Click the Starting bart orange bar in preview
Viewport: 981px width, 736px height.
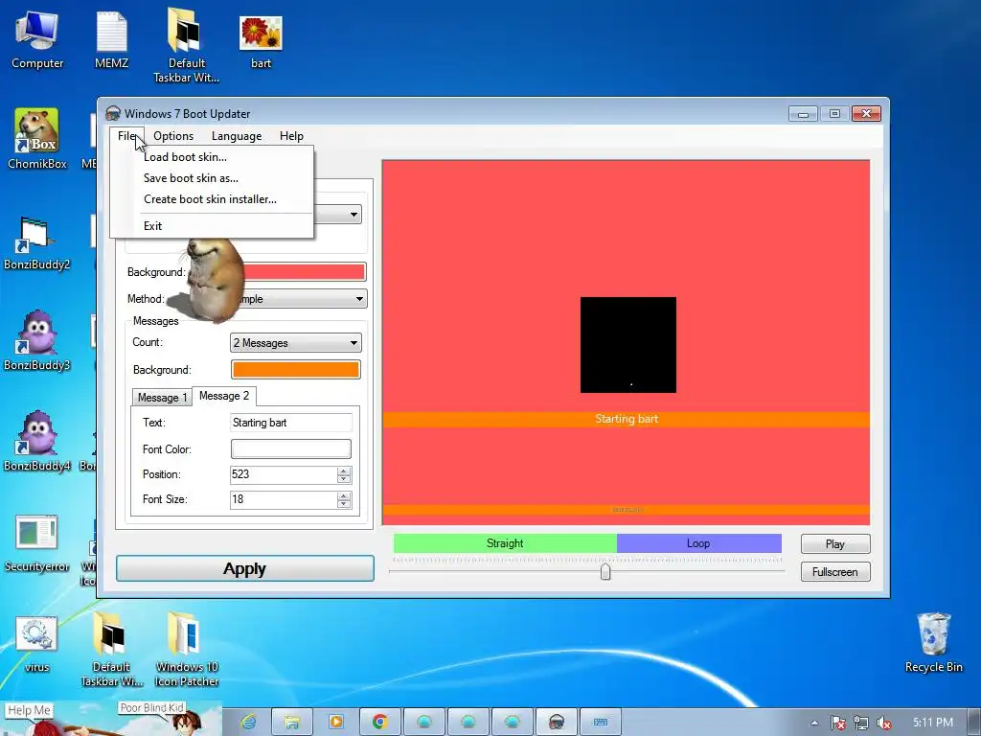click(x=627, y=419)
